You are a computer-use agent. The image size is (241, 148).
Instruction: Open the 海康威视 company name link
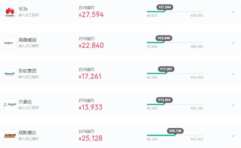click(28, 40)
